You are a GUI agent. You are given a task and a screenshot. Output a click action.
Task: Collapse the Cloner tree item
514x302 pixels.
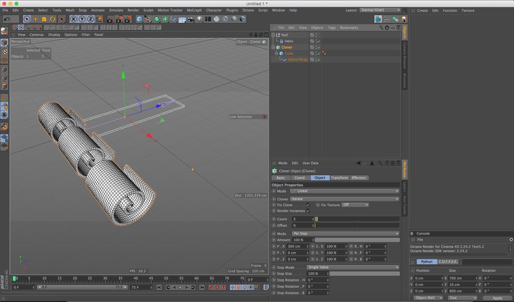click(x=273, y=47)
